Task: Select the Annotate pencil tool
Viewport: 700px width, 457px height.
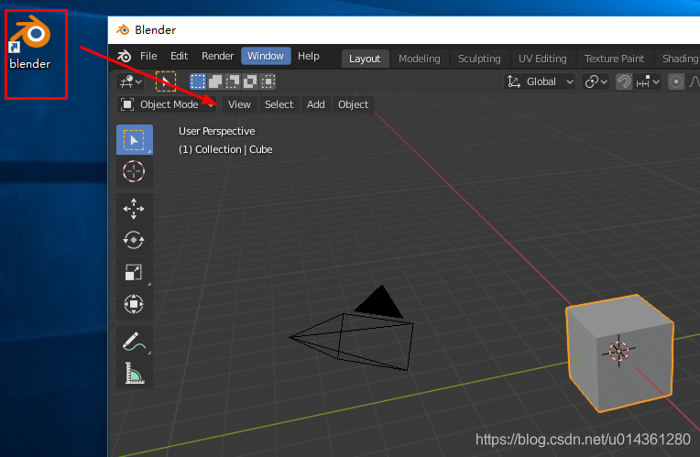Action: click(135, 341)
